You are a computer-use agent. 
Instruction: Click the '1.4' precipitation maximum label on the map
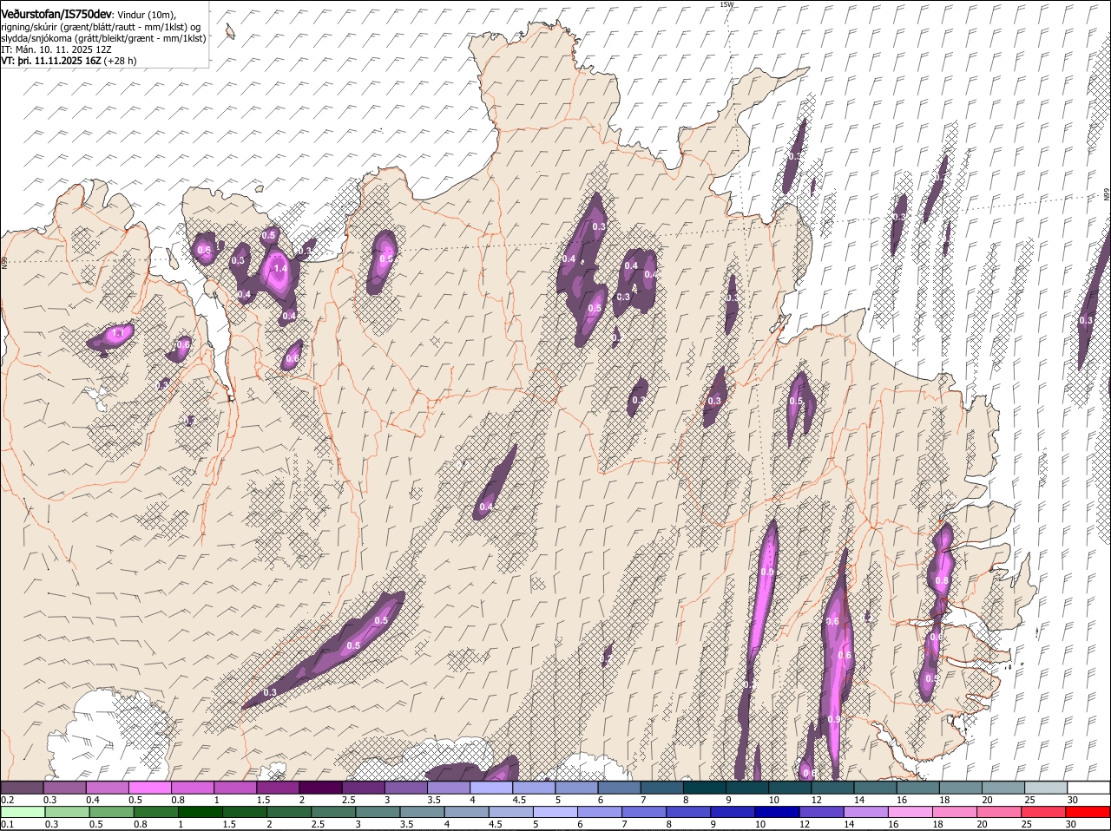pyautogui.click(x=279, y=269)
